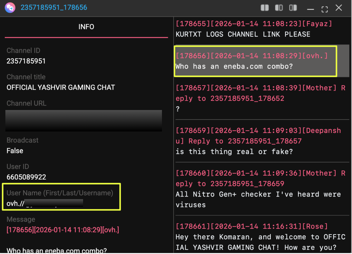This screenshot has height=254, width=352.
Task: Select message 178660 about Nitro Gen+ checker
Action: point(260,189)
